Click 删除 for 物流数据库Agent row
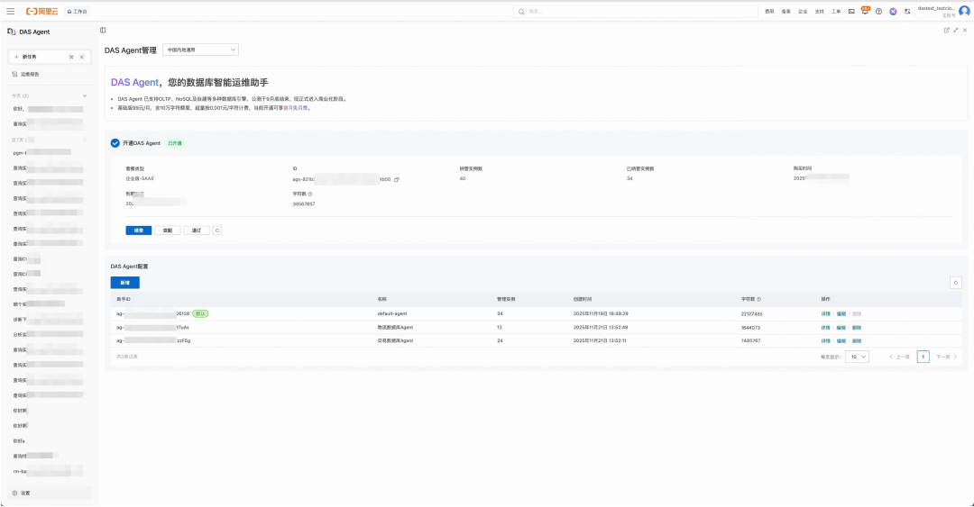 point(857,328)
